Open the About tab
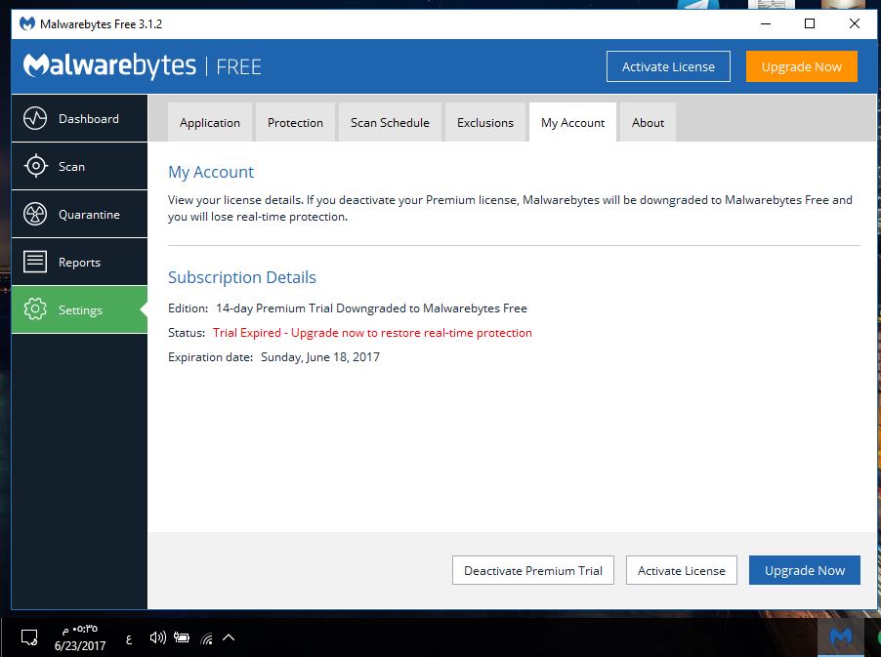Viewport: 881px width, 657px height. point(648,122)
